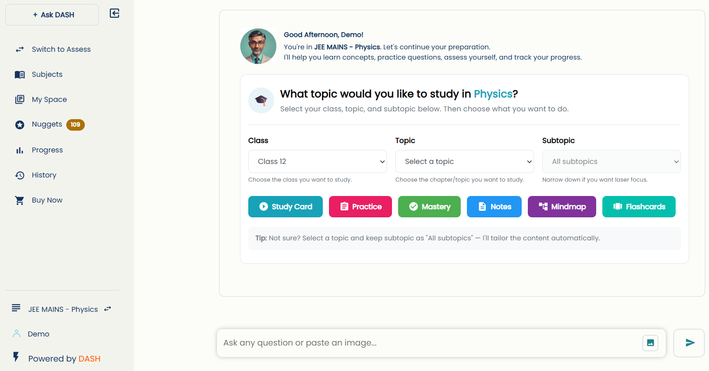
Task: Click the image upload icon
Action: click(650, 343)
